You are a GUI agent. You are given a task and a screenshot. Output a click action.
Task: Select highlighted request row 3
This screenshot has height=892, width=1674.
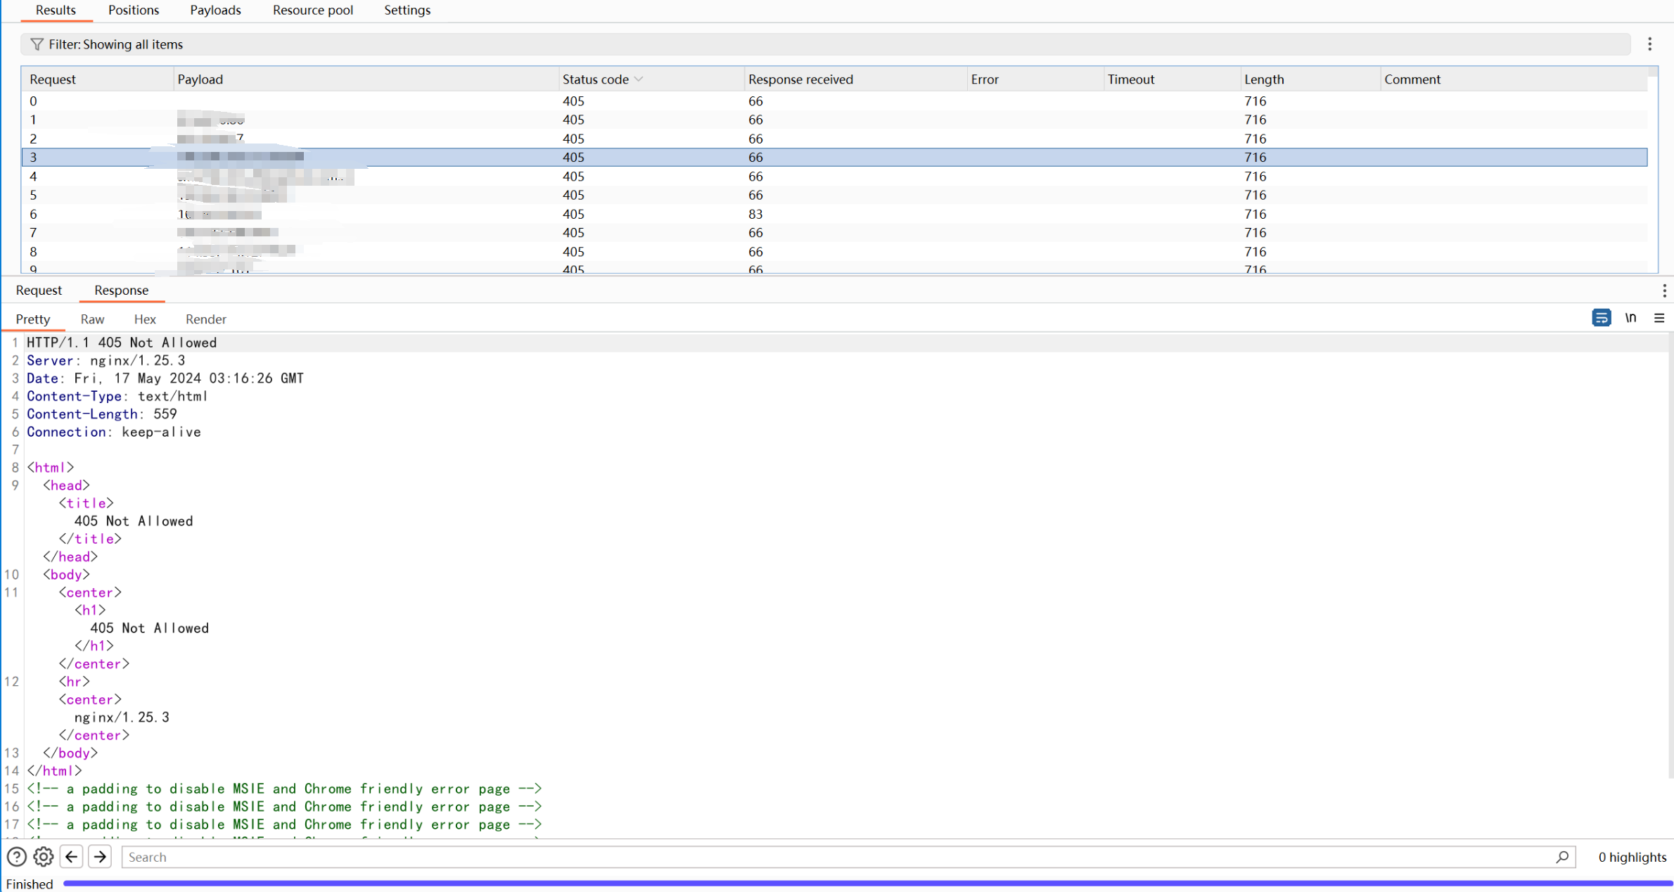(x=835, y=157)
